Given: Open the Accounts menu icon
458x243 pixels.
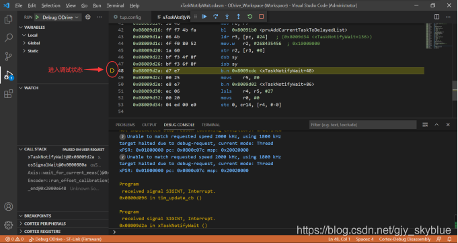Looking at the screenshot, I should 9,206.
